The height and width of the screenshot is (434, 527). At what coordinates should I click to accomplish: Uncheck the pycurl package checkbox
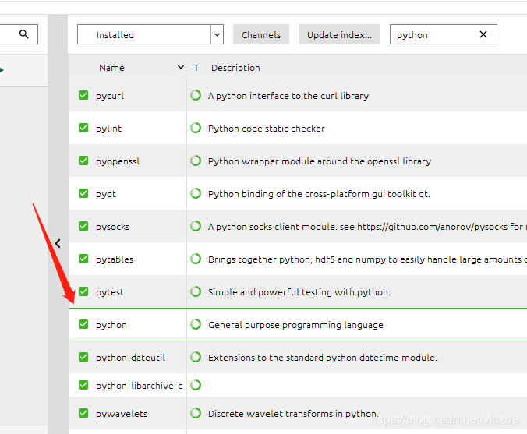(83, 95)
